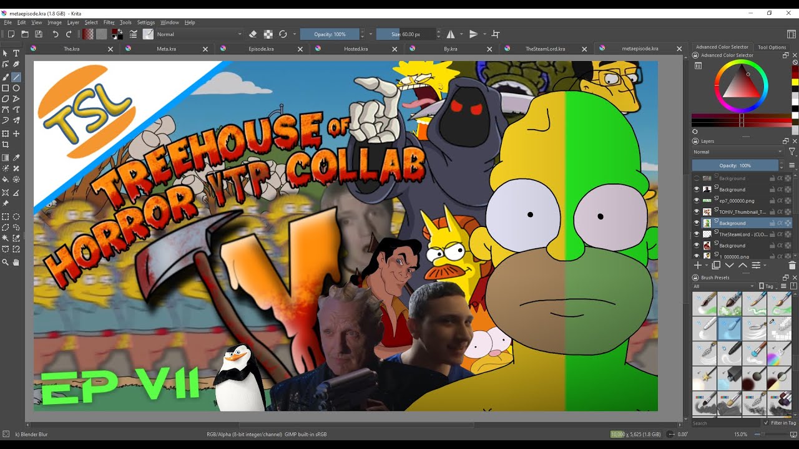Open the Filter menu
The image size is (799, 449).
pyautogui.click(x=109, y=22)
